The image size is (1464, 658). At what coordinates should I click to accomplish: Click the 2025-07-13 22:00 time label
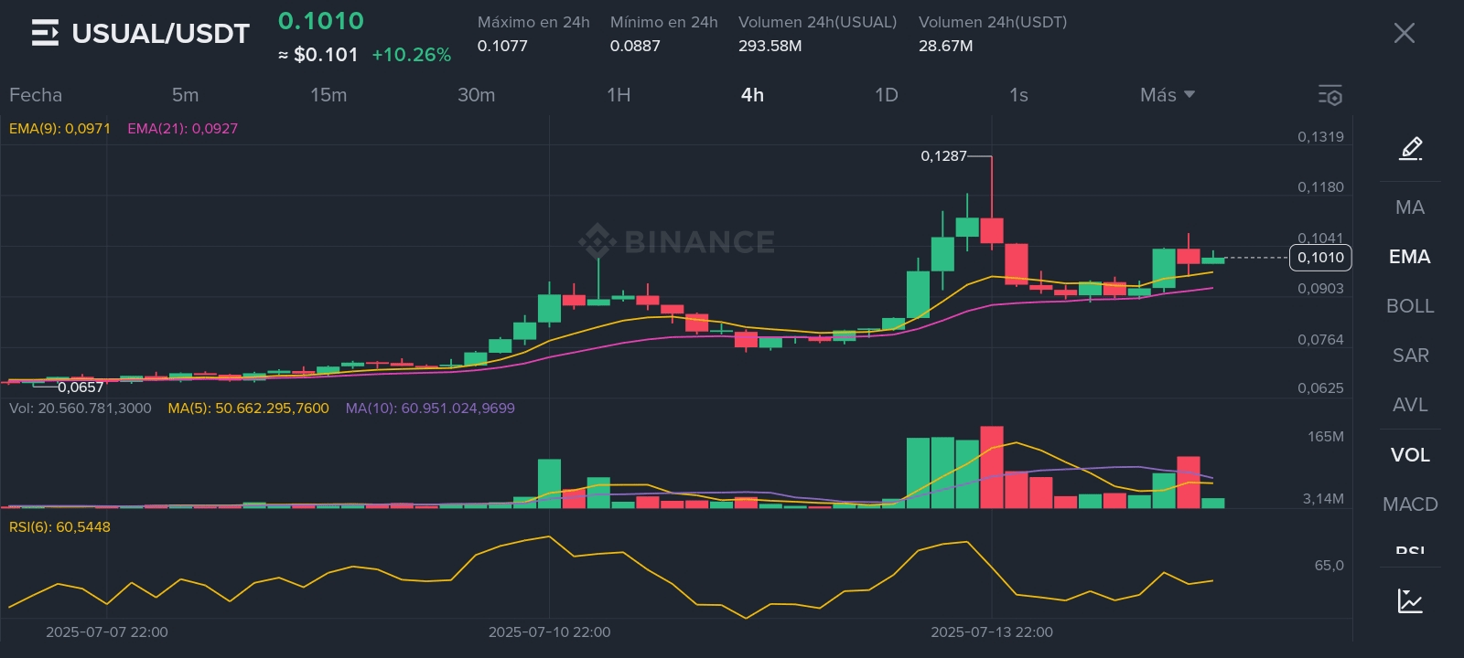[x=992, y=632]
